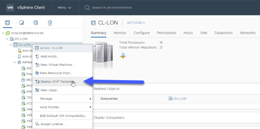The width and height of the screenshot is (260, 129).
Task: Click the host warning icon of first esxi host
Action: pyautogui.click(x=20, y=50)
